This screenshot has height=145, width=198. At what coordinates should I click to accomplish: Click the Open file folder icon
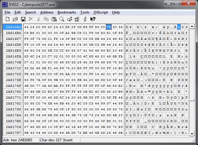tap(15, 19)
